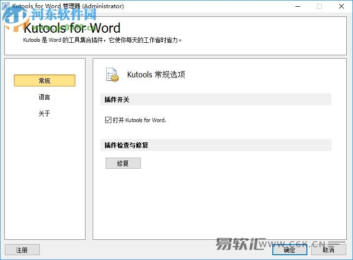The image size is (353, 260).
Task: Click the Kutools 常规选项 heading text
Action: (x=156, y=74)
